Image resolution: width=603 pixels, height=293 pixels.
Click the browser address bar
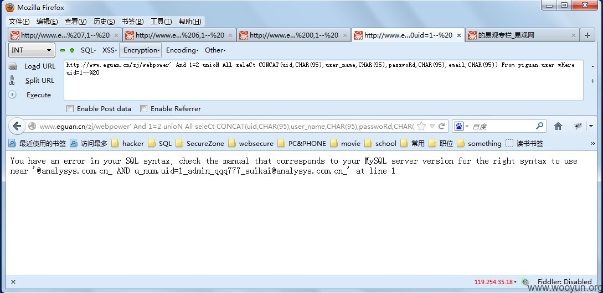[226, 126]
